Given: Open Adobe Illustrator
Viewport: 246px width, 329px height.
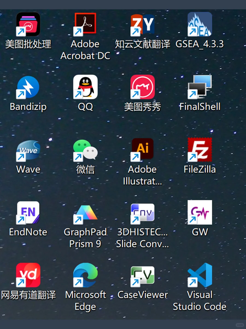Looking at the screenshot, I should (x=142, y=149).
